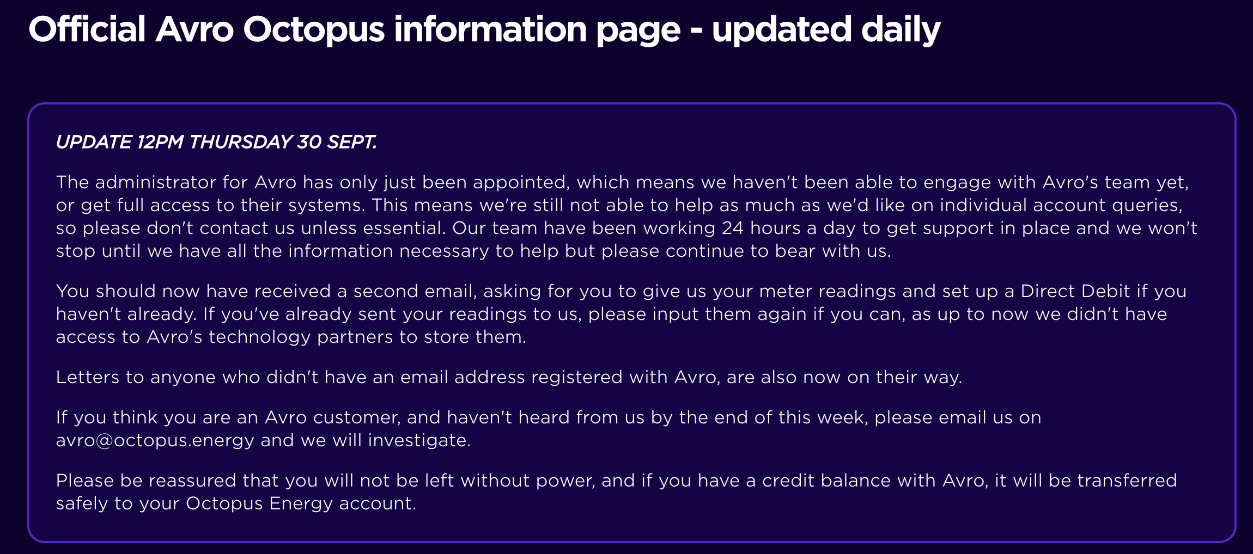
Task: Click the paragraph starting 'You should now have received'
Action: pyautogui.click(x=621, y=314)
